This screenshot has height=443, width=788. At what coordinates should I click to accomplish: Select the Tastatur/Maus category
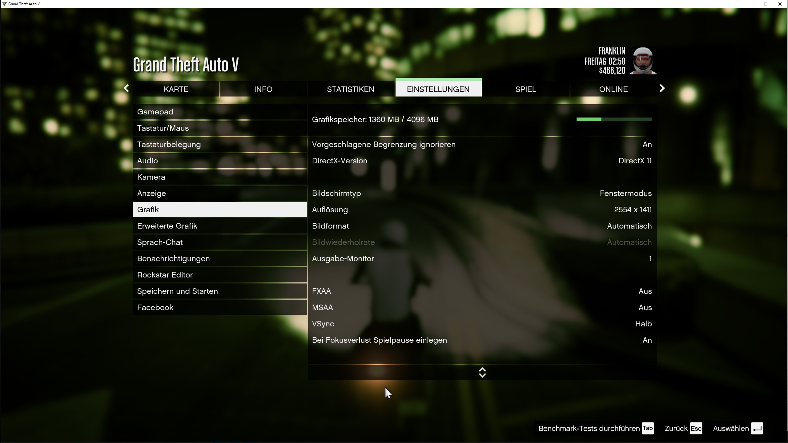pyautogui.click(x=220, y=128)
